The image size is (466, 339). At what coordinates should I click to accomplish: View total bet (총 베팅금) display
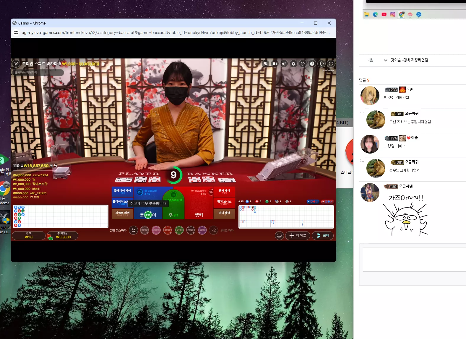coord(63,235)
